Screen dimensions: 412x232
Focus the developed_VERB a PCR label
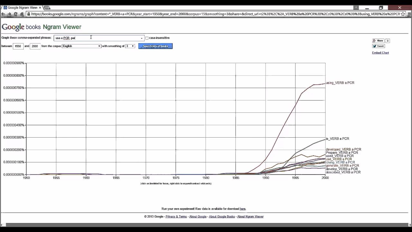343,150
